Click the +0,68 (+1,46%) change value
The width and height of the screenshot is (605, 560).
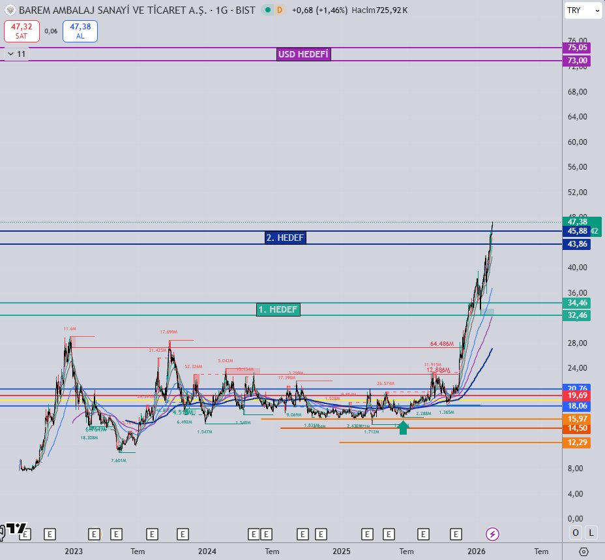pyautogui.click(x=319, y=10)
